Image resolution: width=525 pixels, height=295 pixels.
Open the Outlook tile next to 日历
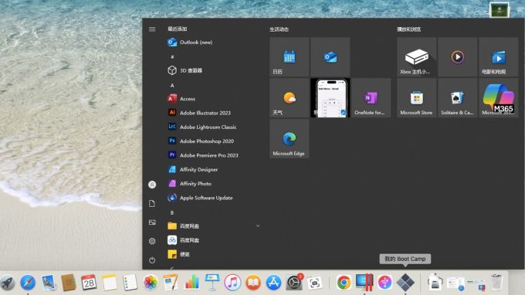[x=330, y=57]
